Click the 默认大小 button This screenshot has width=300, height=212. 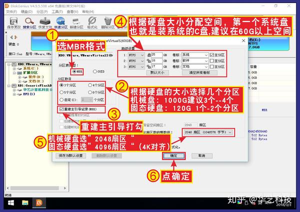[157, 72]
